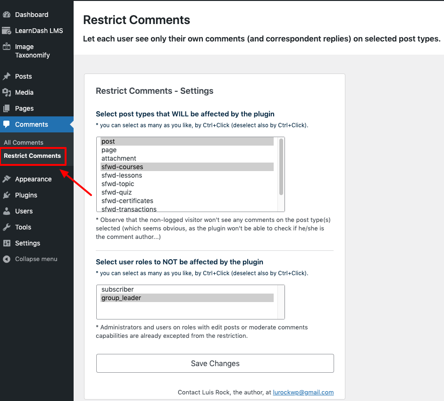
Task: Click the Appearance paintbrush icon
Action: [x=7, y=179]
